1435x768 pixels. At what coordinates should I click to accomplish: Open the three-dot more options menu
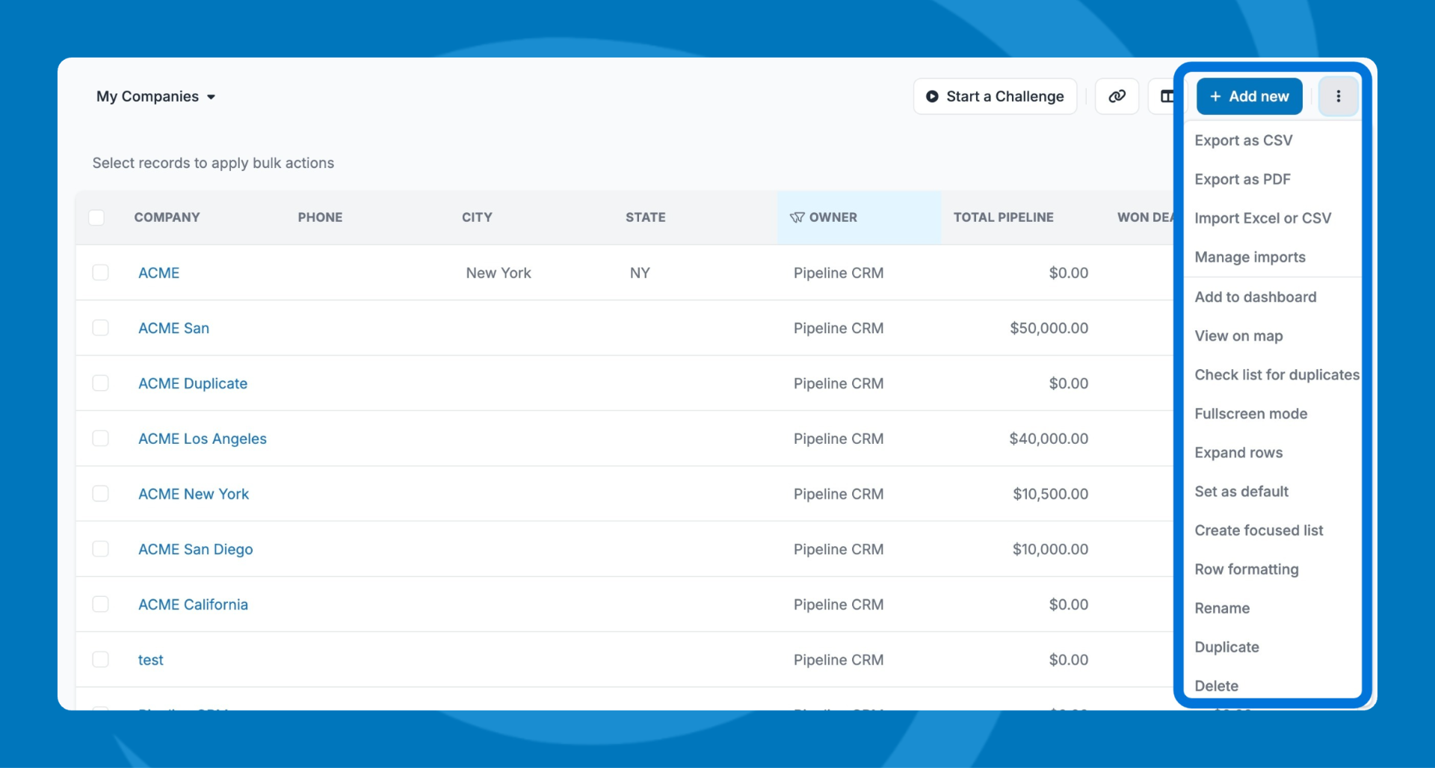pos(1338,96)
